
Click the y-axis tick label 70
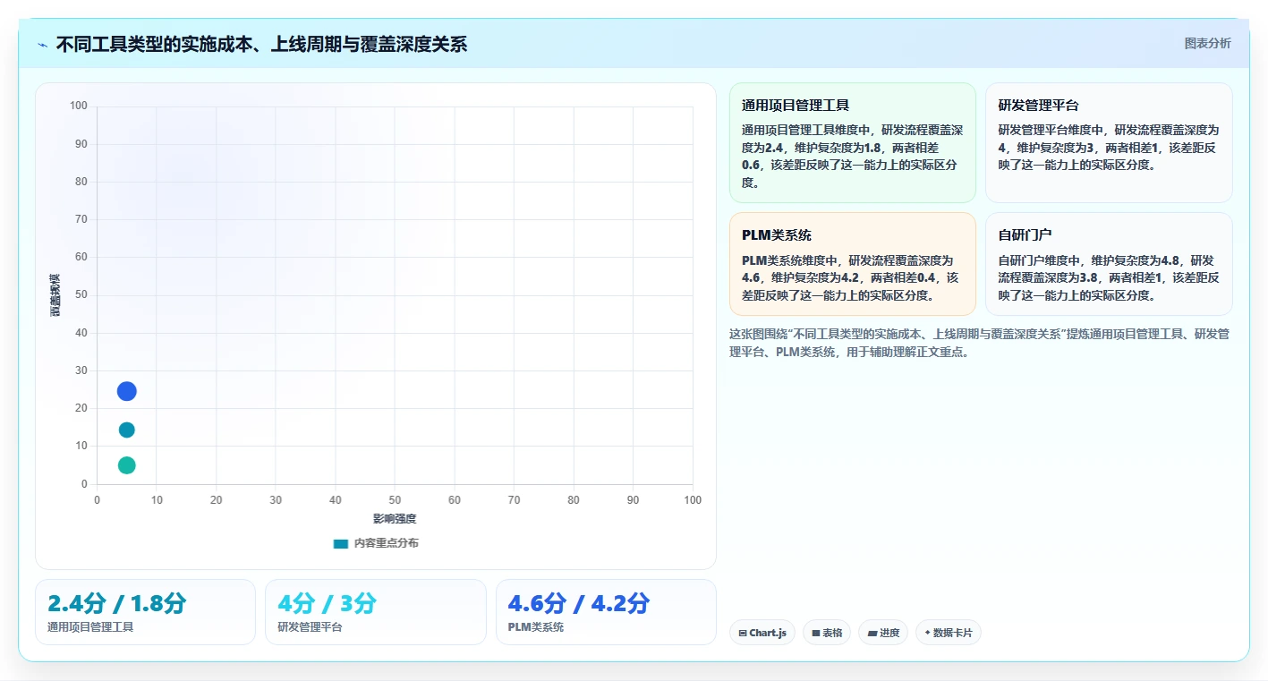81,219
